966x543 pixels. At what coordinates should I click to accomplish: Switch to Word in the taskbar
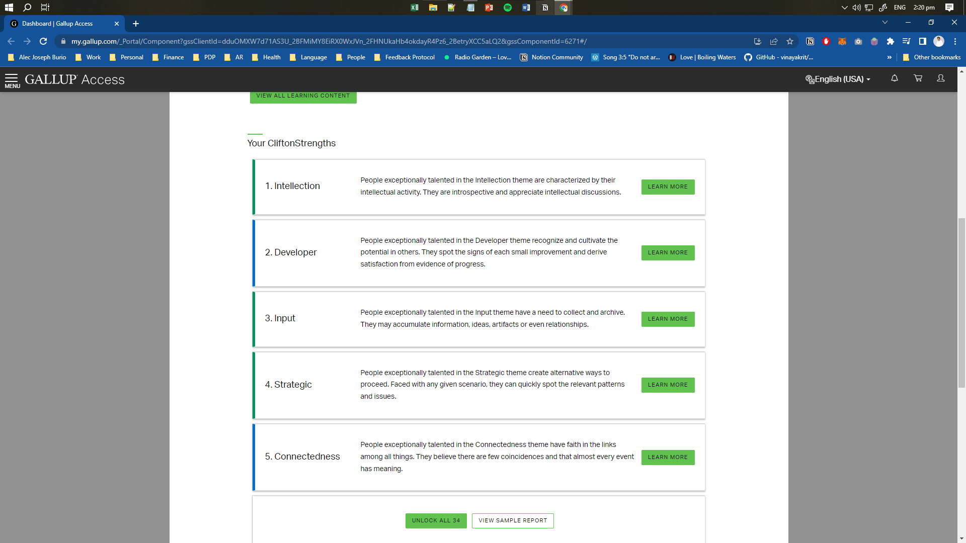pos(526,8)
